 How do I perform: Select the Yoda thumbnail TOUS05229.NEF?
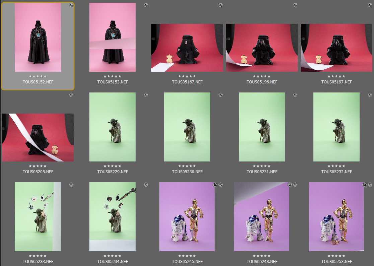[113, 127]
